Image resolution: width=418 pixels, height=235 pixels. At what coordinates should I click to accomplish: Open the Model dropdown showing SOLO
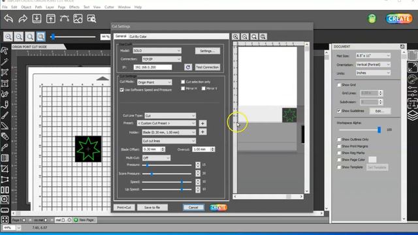tap(157, 51)
